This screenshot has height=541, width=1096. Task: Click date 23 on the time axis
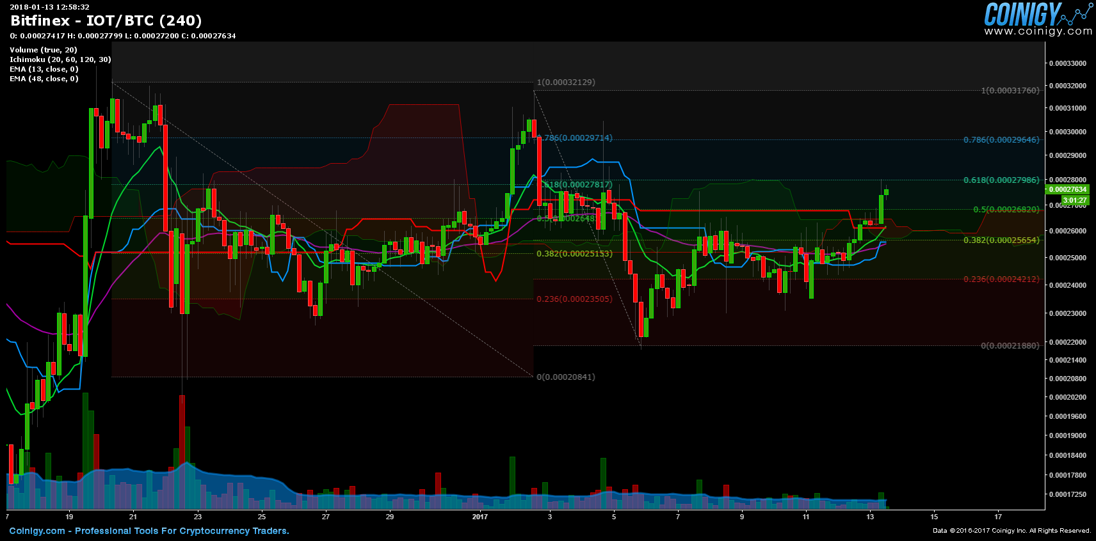pyautogui.click(x=198, y=517)
